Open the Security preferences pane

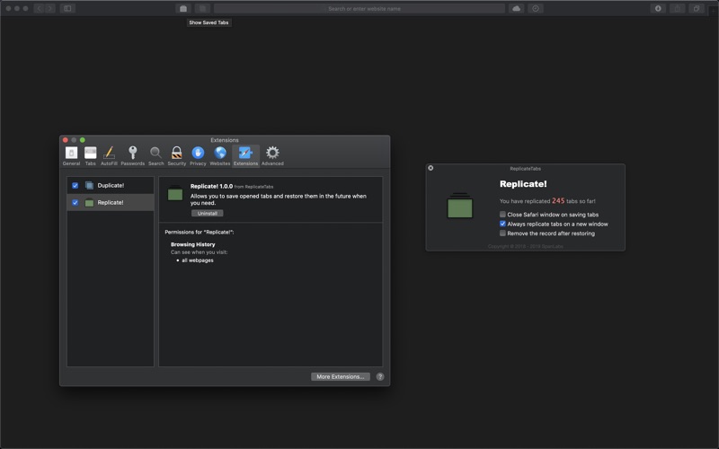coord(176,155)
